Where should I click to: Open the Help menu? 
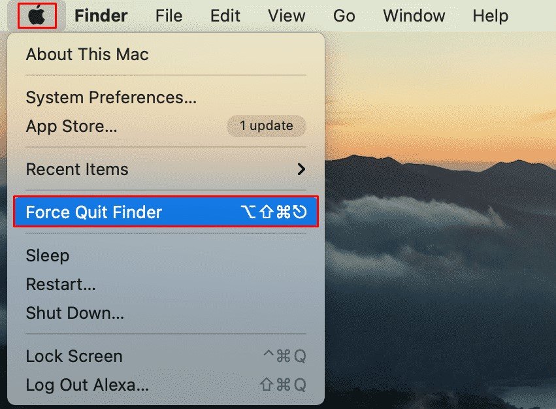coord(490,16)
